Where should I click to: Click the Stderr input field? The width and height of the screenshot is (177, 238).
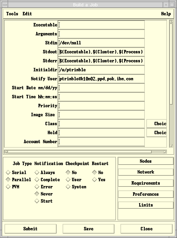(x=101, y=61)
